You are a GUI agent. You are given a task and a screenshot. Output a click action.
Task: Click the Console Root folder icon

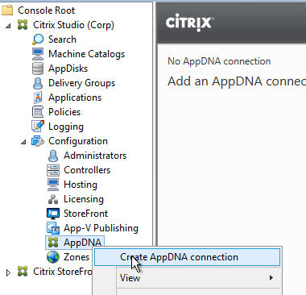coord(7,10)
